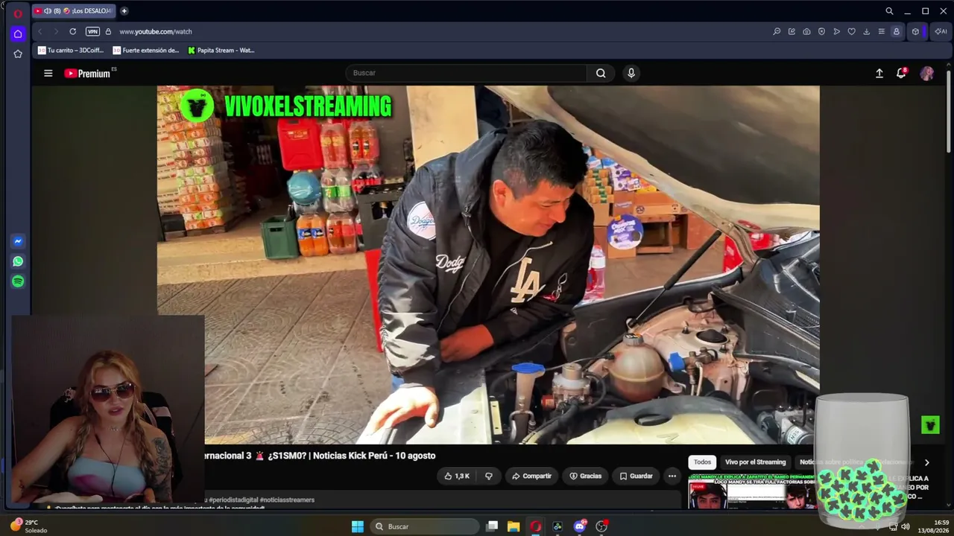The image size is (954, 536).
Task: Save video with the Guardar button
Action: pos(636,476)
